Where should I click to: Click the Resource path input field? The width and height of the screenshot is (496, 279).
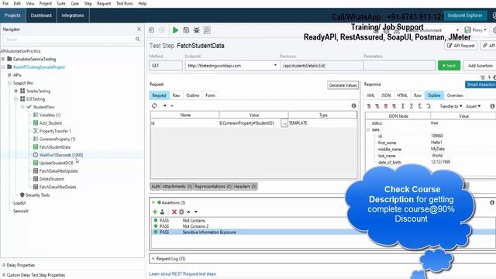[x=322, y=65]
